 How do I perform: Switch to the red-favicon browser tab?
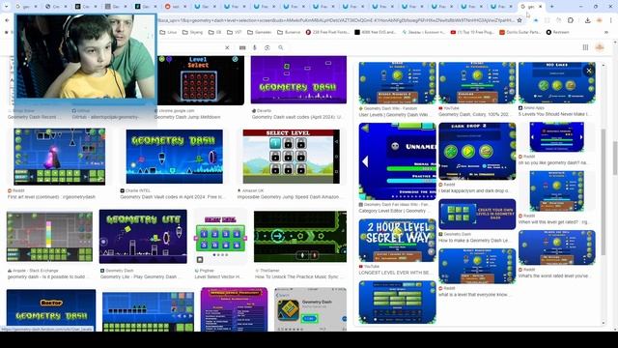point(176,7)
